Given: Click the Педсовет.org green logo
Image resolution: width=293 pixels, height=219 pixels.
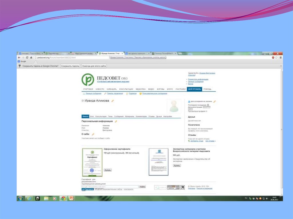Looking at the screenshot, I should tap(88, 80).
